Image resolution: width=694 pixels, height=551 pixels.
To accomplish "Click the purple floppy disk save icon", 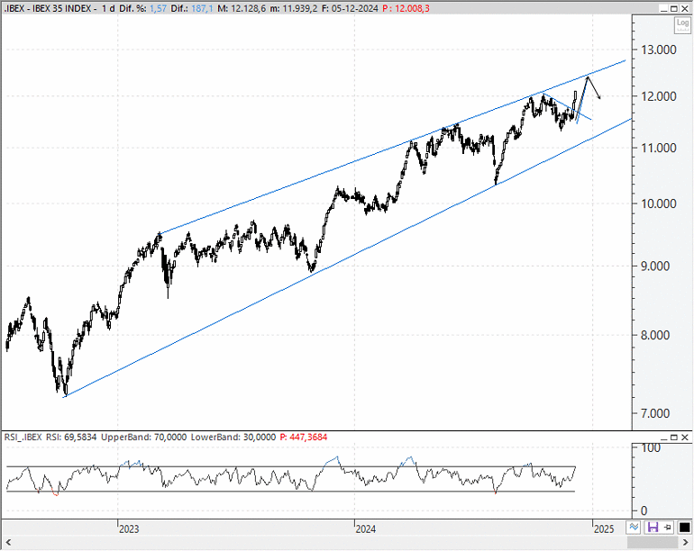I will 653,527.
